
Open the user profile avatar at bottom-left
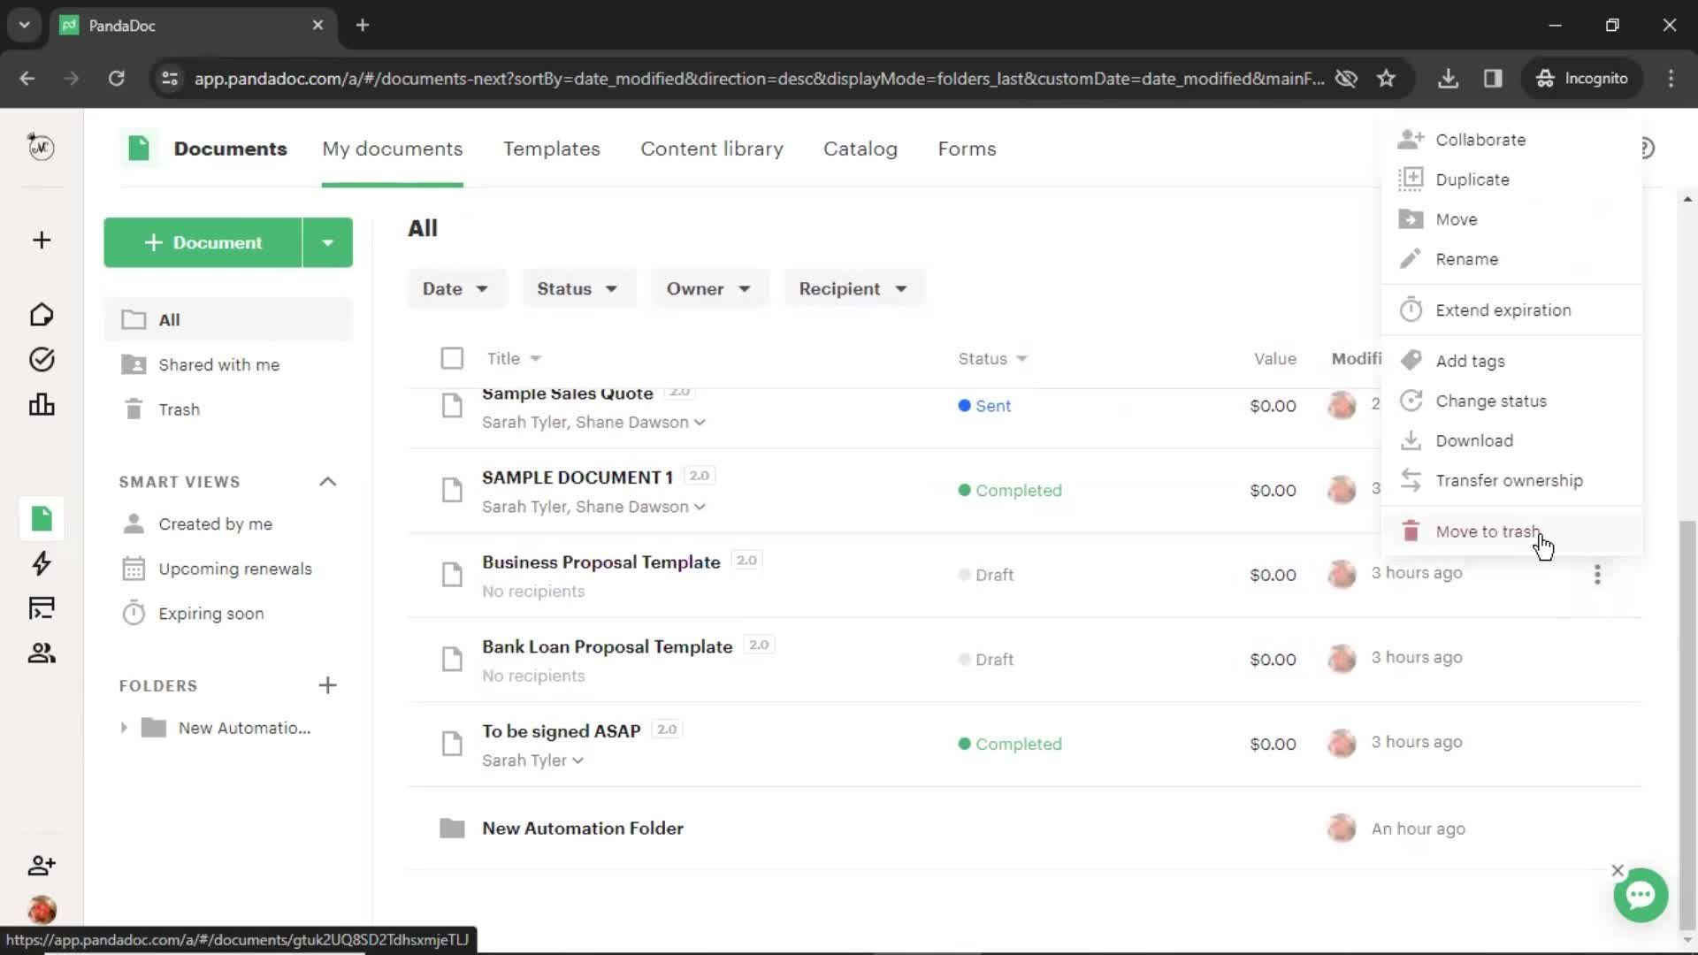[42, 909]
